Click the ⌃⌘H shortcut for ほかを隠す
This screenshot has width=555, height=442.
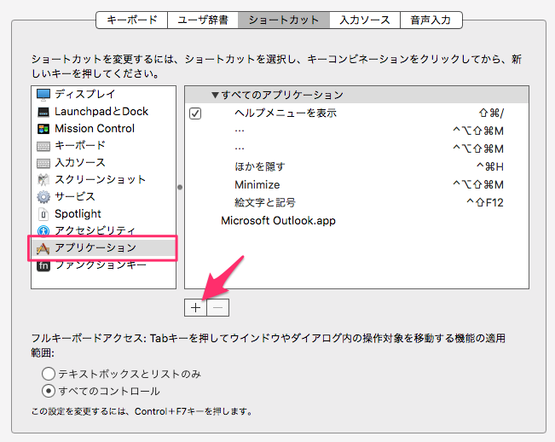click(489, 166)
